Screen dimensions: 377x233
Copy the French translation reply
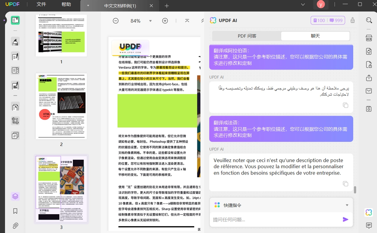pos(345,184)
